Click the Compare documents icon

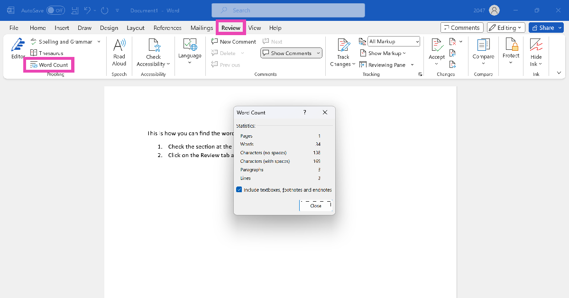(483, 46)
